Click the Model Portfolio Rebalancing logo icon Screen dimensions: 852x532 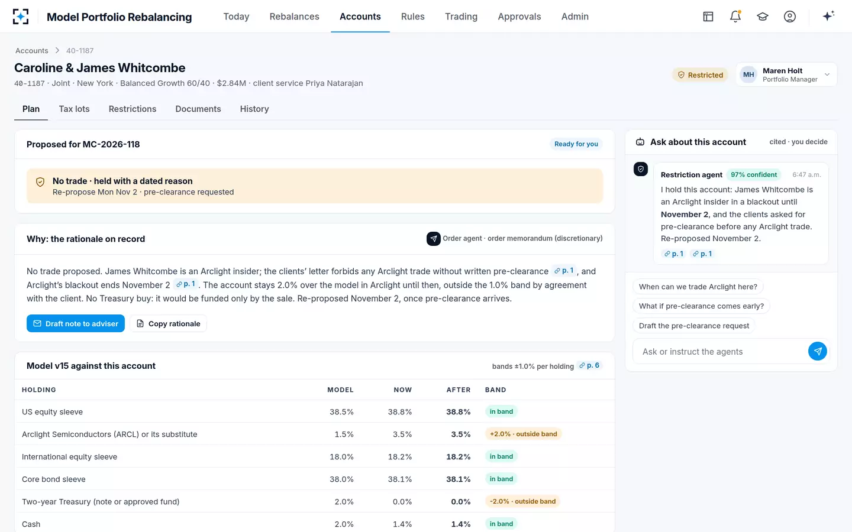pos(21,17)
